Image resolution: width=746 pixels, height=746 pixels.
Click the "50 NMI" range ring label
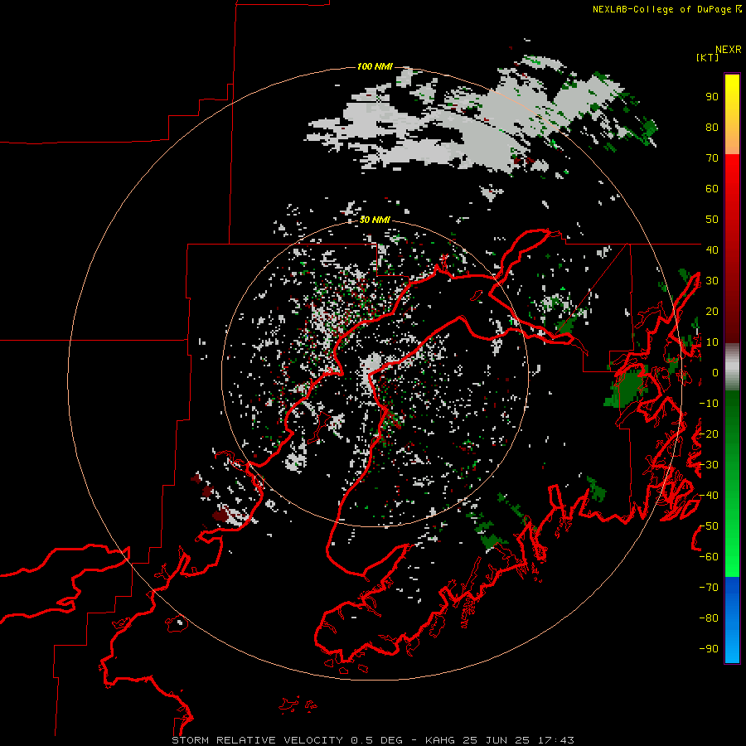point(375,220)
